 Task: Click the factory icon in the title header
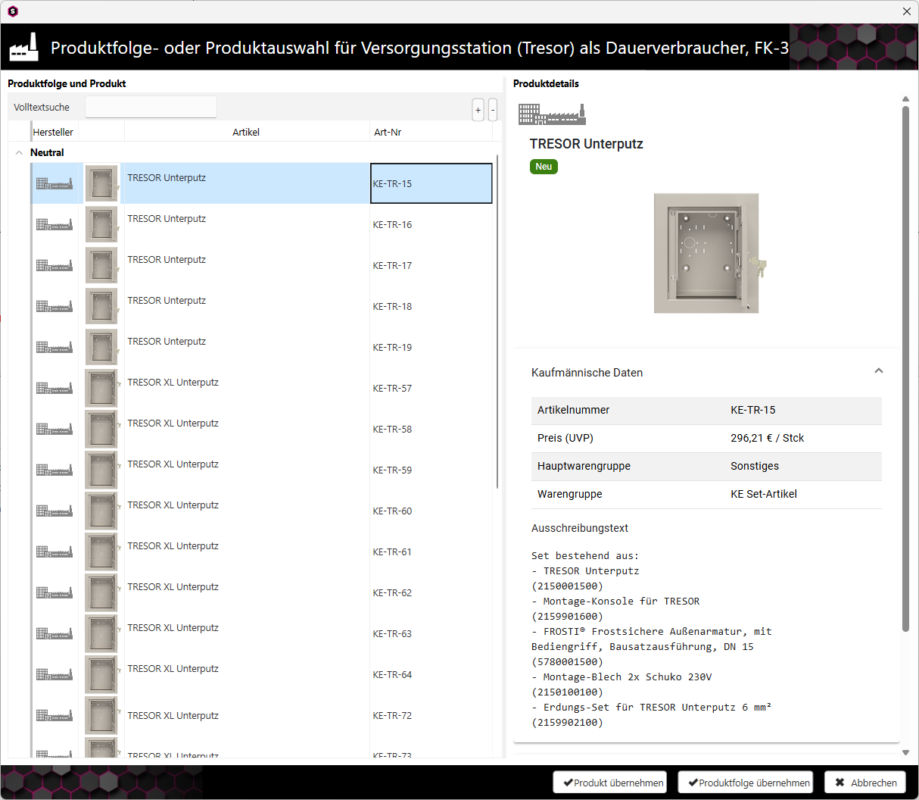pos(23,47)
